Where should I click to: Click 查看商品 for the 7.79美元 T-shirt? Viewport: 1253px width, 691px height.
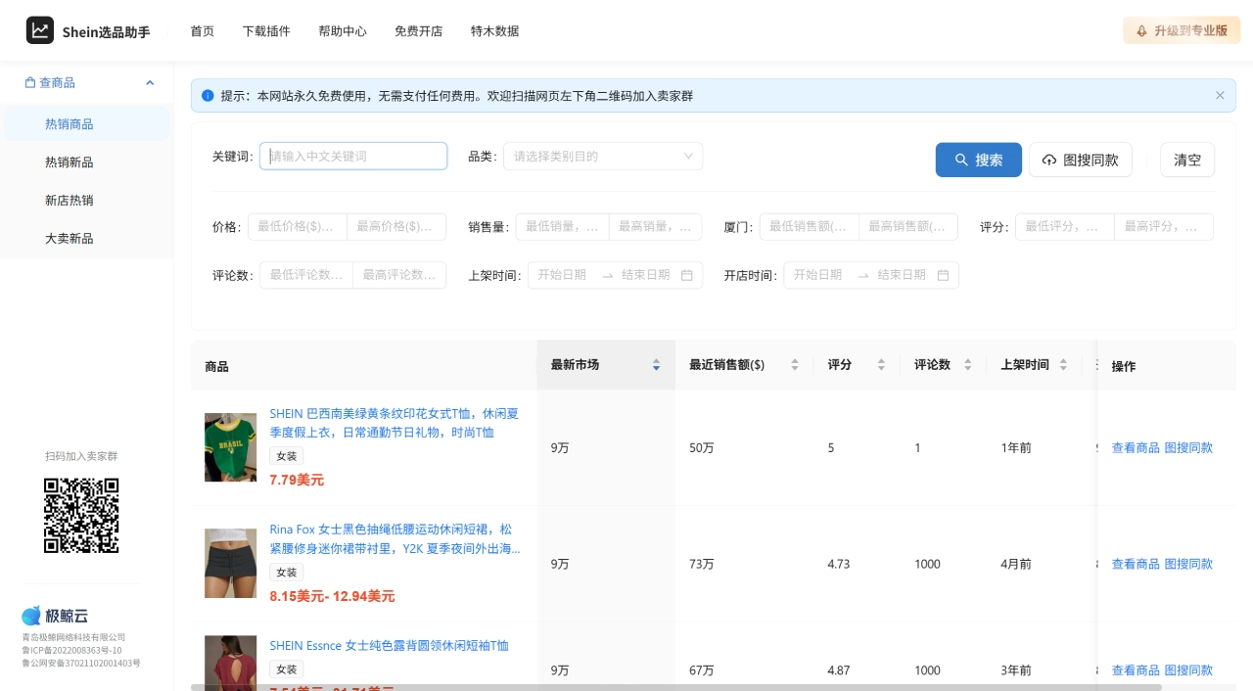(x=1136, y=448)
